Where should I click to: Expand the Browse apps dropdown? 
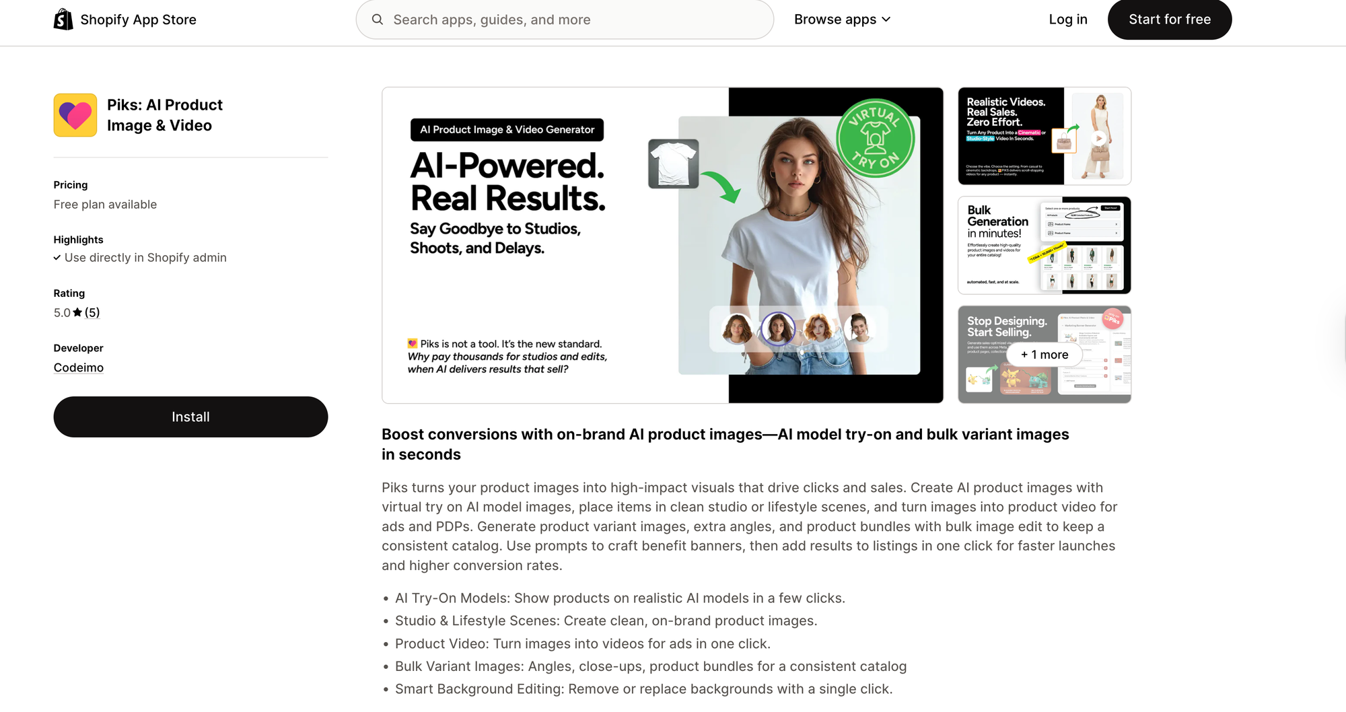click(x=842, y=20)
